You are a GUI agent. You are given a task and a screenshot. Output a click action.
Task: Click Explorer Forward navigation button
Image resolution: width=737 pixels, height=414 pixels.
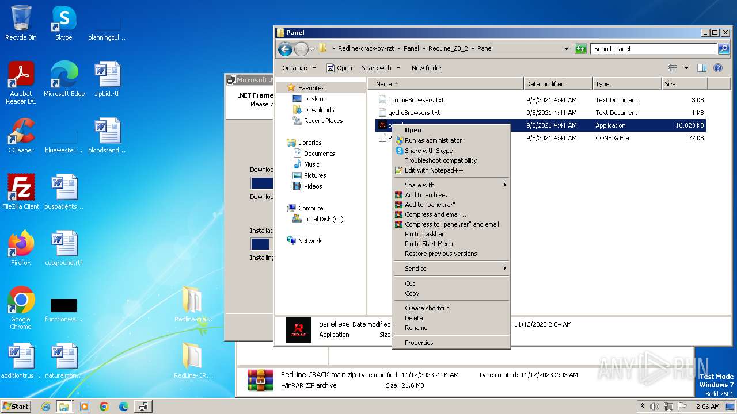(301, 49)
